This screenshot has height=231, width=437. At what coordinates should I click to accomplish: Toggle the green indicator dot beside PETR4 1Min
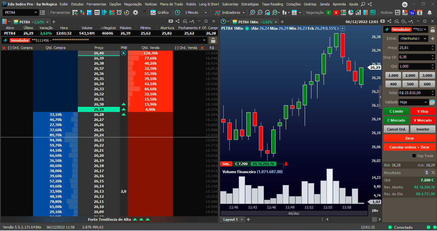click(x=247, y=28)
